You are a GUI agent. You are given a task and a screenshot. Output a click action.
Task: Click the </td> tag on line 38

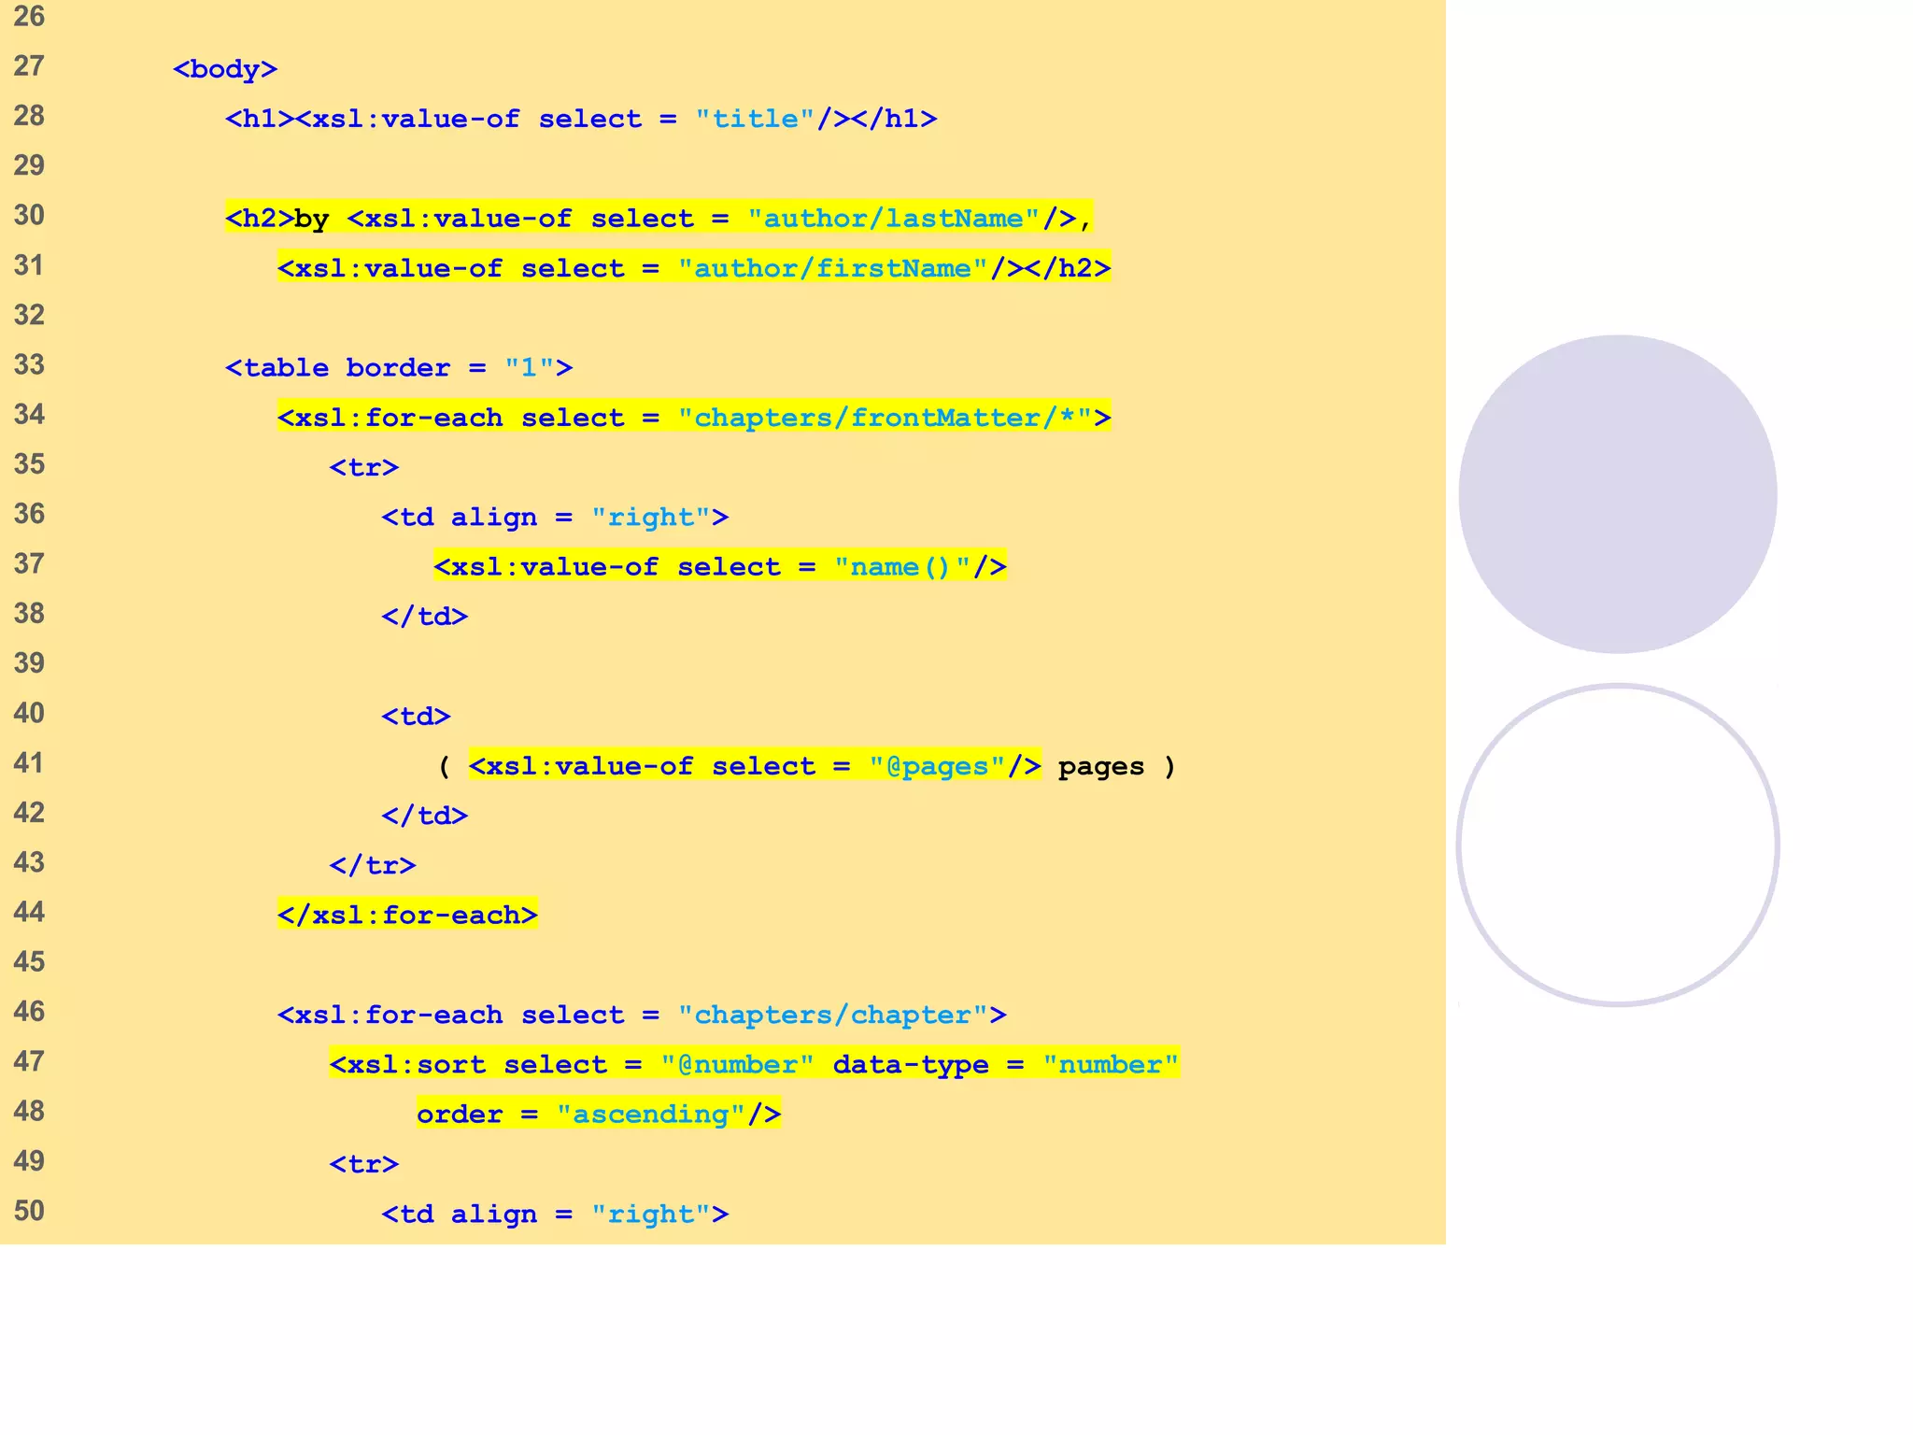[425, 617]
